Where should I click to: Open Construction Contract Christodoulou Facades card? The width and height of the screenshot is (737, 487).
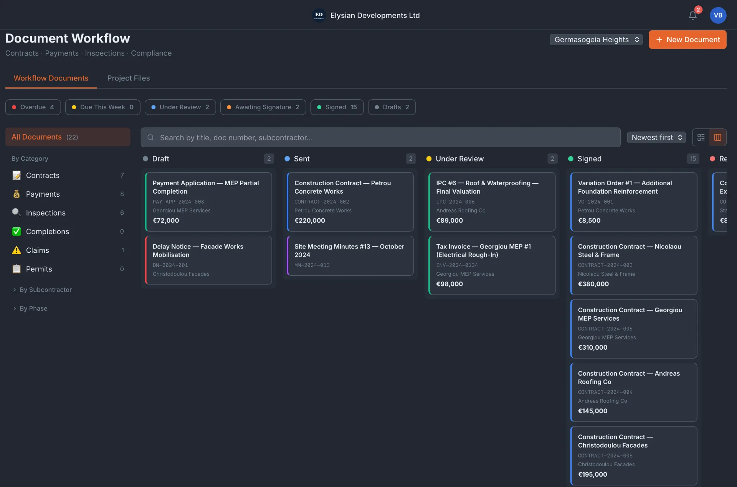(x=634, y=456)
